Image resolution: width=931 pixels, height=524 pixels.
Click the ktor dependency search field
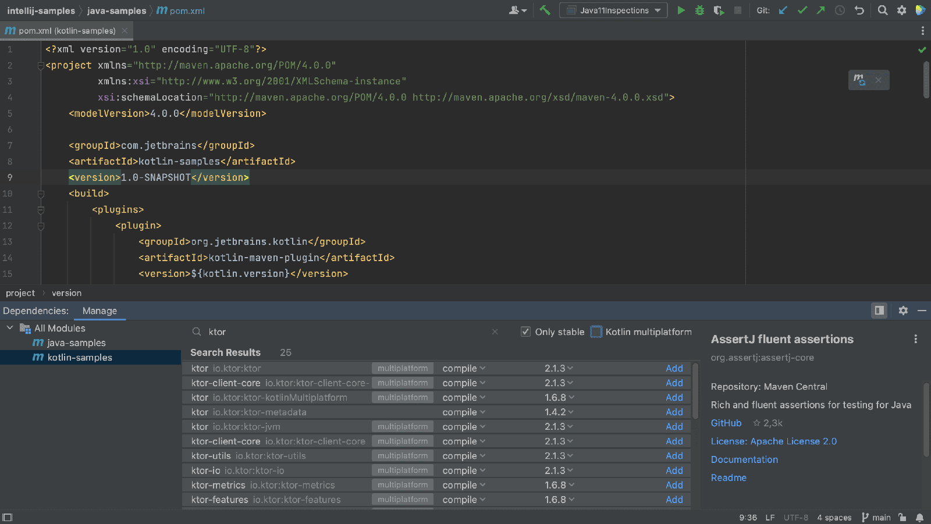pyautogui.click(x=346, y=331)
